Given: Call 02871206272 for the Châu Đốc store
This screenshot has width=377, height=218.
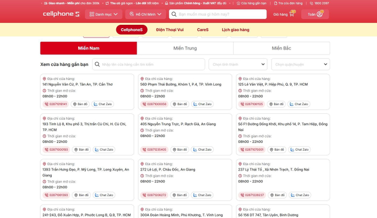Looking at the screenshot, I should 155,195.
